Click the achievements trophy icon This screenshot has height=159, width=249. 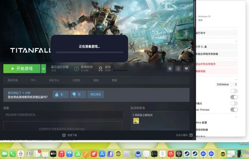point(101,69)
